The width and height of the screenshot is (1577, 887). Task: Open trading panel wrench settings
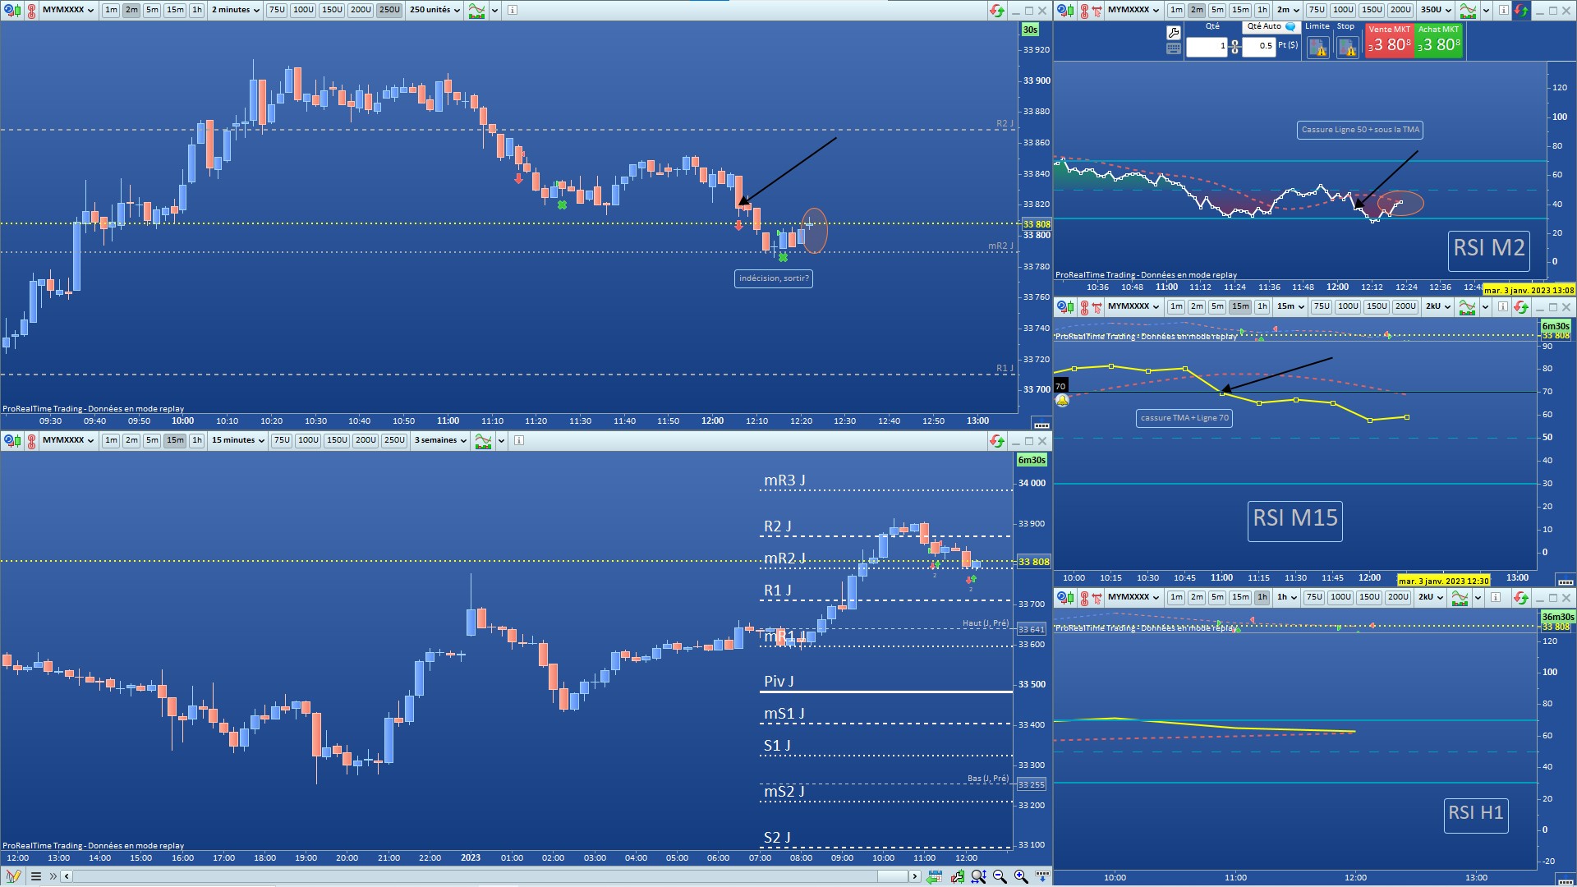[1174, 32]
